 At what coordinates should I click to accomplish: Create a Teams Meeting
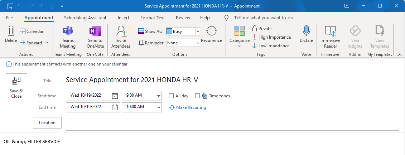(x=68, y=37)
